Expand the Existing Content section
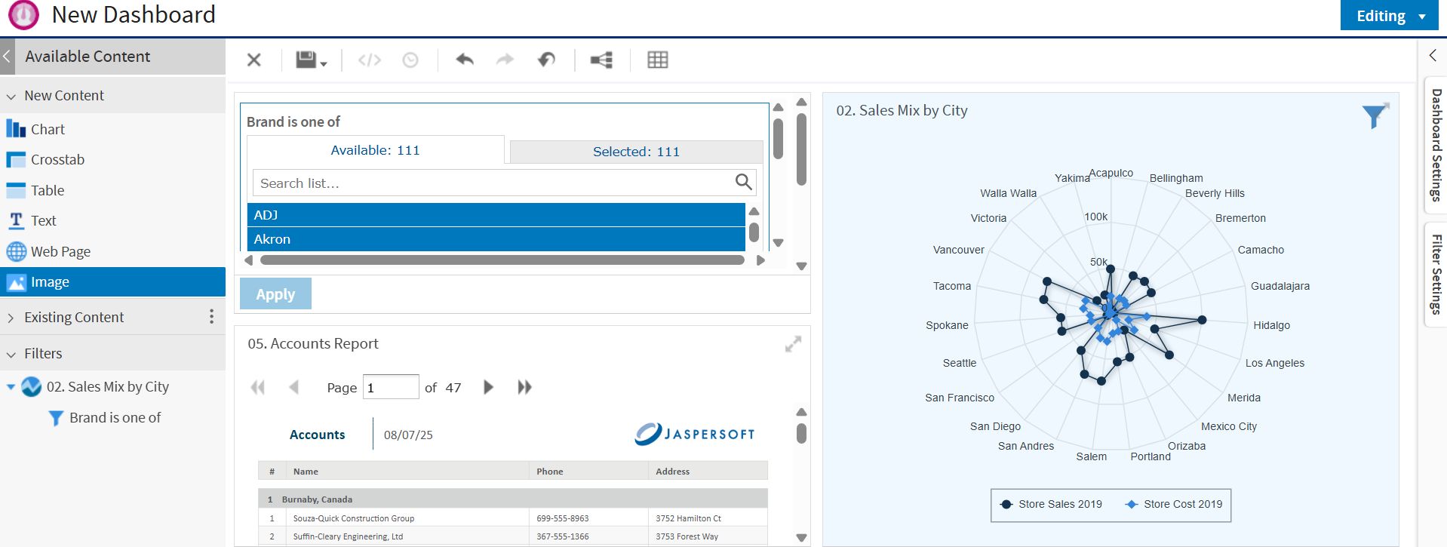Image resolution: width=1447 pixels, height=547 pixels. click(74, 317)
